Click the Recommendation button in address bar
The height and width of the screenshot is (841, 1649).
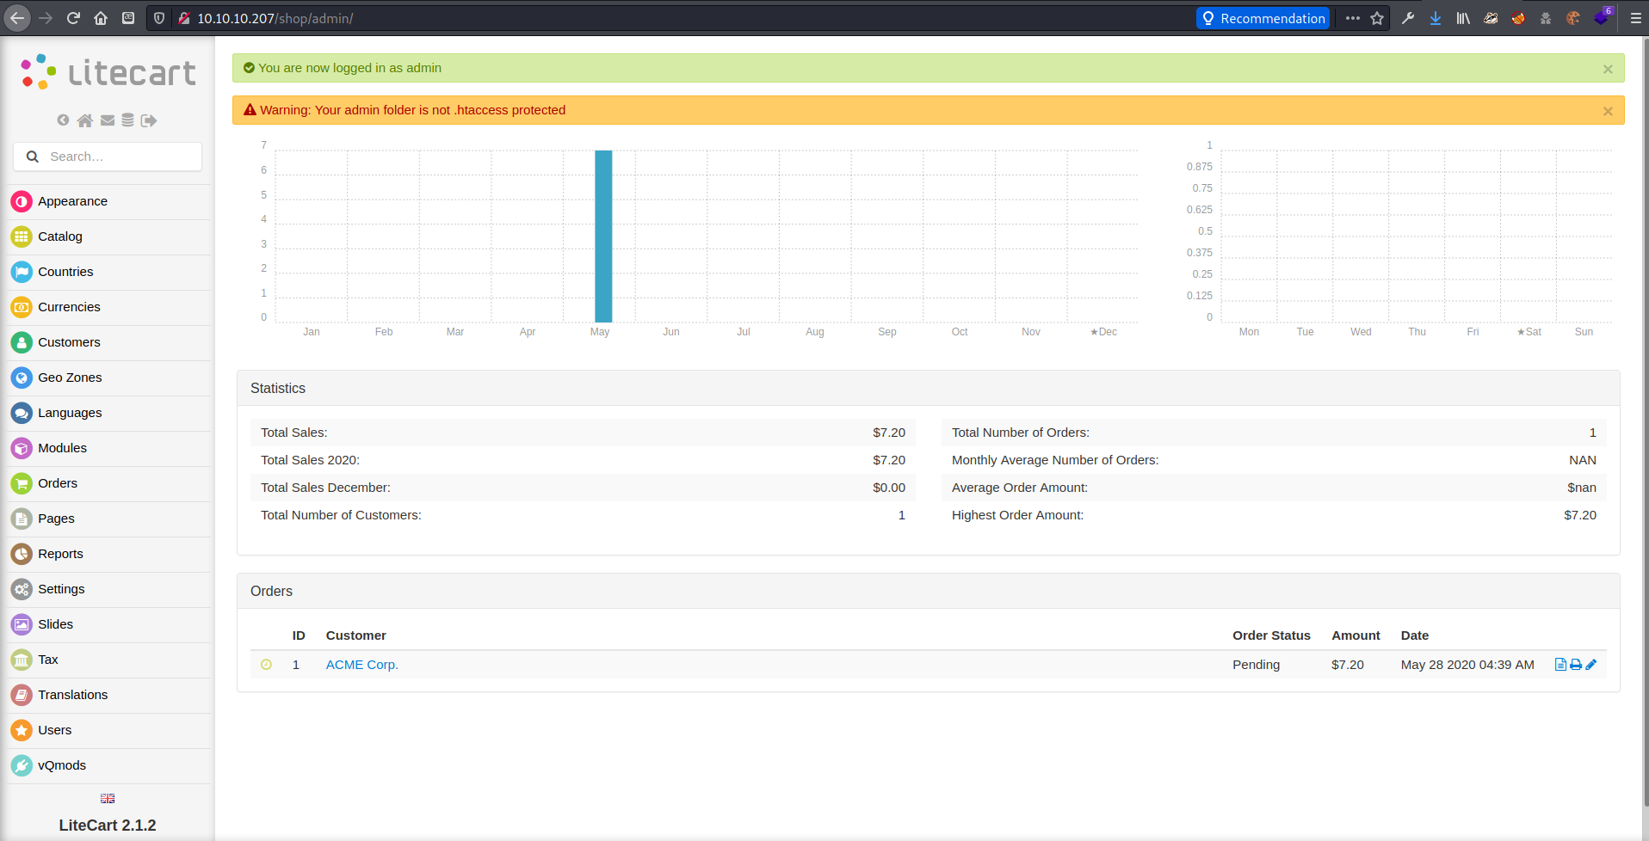tap(1263, 18)
